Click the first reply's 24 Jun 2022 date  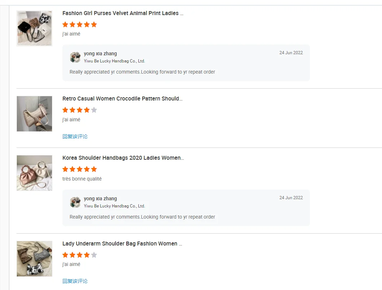(291, 53)
